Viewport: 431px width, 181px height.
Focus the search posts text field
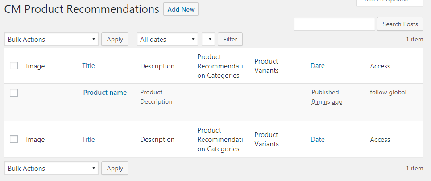(x=334, y=24)
